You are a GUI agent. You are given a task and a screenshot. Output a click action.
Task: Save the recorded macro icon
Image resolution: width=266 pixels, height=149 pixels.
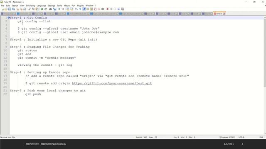coord(123,9)
